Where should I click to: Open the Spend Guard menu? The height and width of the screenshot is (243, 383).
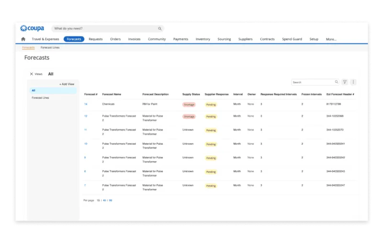(292, 39)
